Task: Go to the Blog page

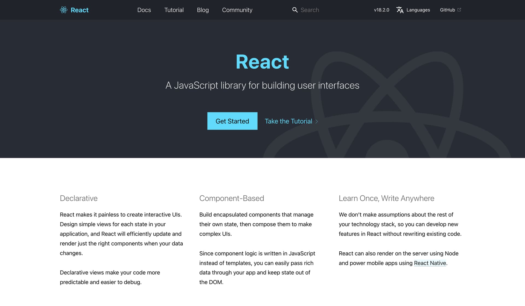Action: tap(203, 10)
